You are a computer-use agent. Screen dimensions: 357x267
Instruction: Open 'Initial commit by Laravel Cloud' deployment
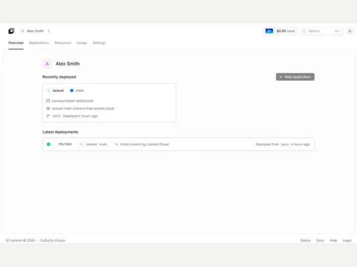(144, 144)
